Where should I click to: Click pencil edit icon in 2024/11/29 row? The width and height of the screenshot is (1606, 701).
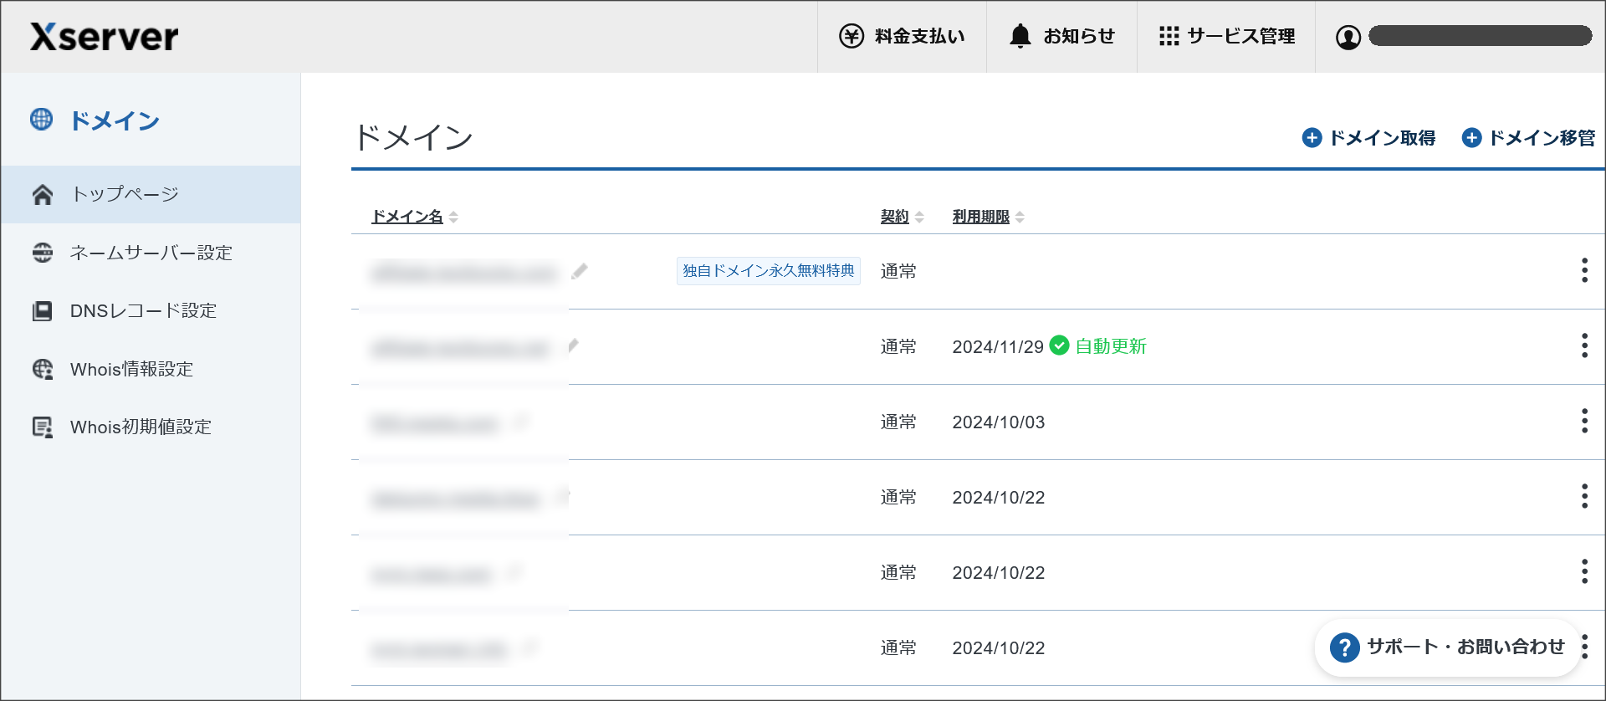pyautogui.click(x=574, y=345)
